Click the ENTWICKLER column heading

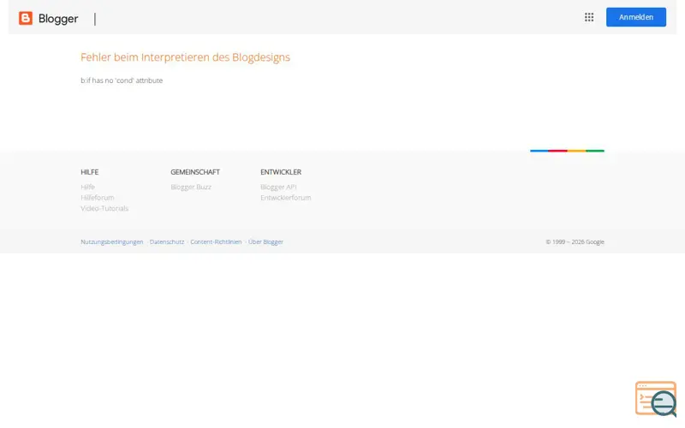[x=281, y=172]
